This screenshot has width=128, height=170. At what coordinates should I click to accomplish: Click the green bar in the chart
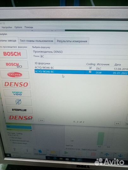click(101, 139)
